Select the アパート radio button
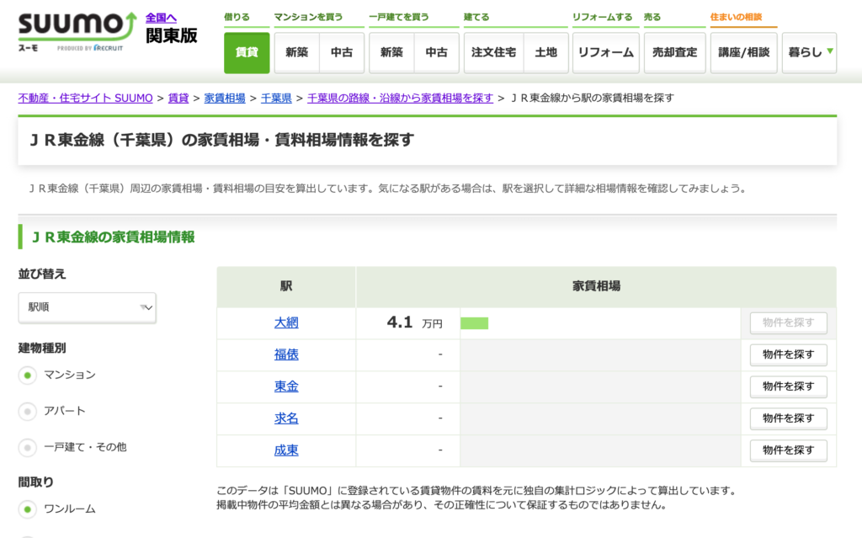Screen dimensions: 862x538 coord(28,412)
